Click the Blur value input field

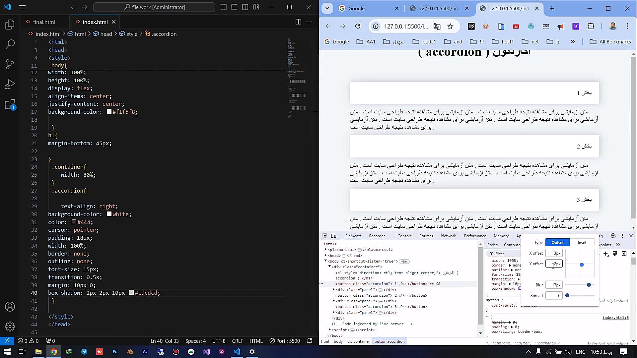click(554, 285)
